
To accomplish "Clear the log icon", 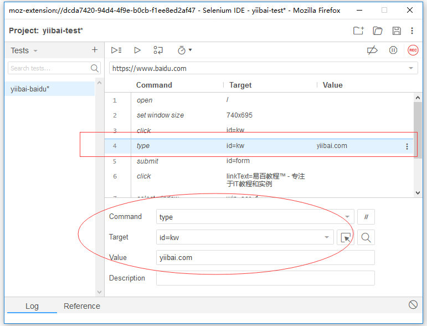I will tap(413, 304).
